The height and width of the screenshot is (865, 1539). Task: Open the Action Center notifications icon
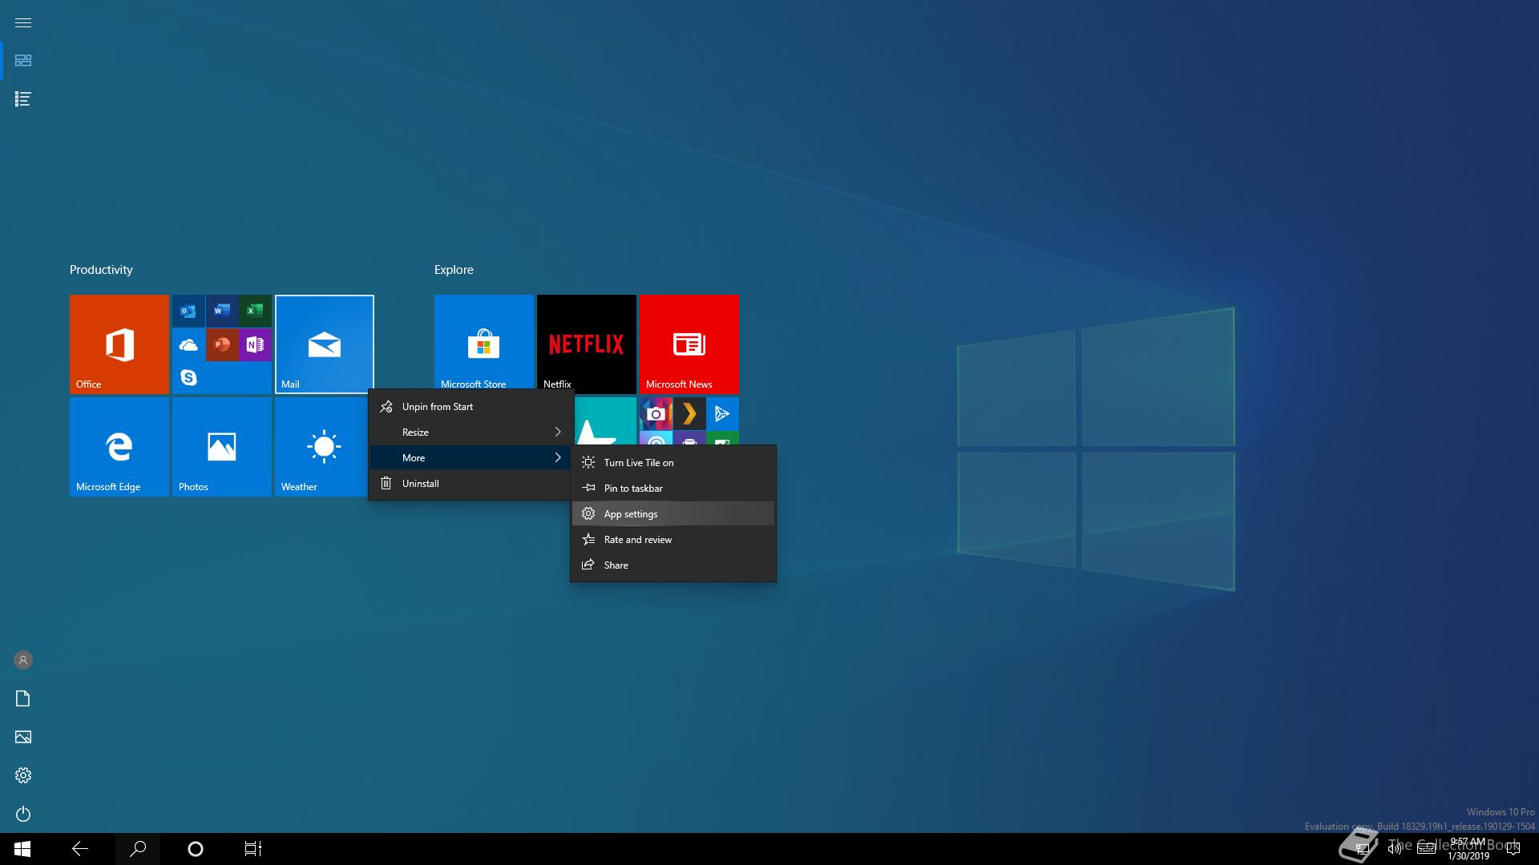tap(1513, 849)
